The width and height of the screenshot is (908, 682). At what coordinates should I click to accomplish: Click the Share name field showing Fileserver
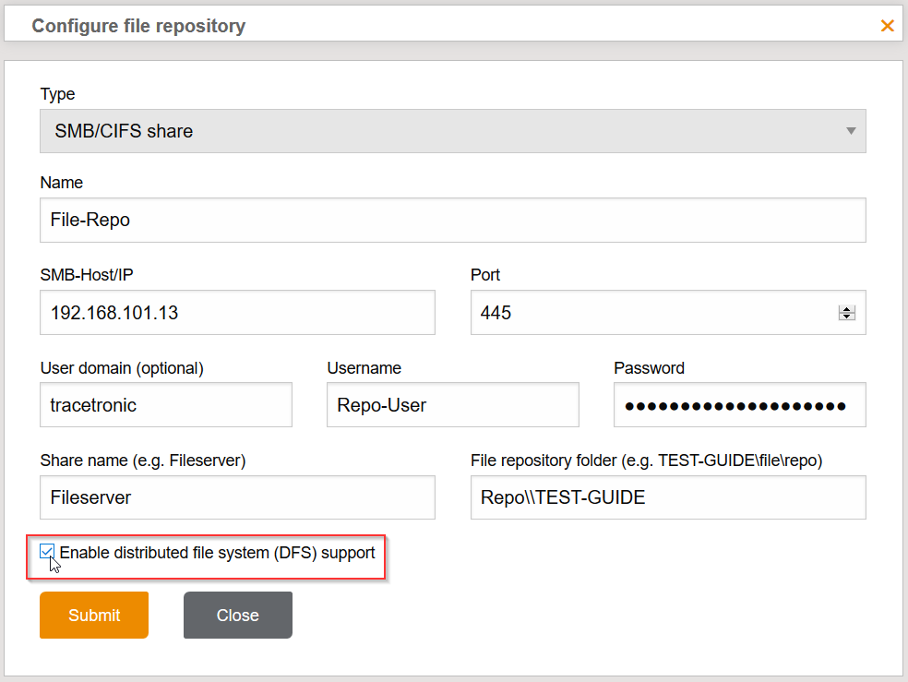coord(236,497)
